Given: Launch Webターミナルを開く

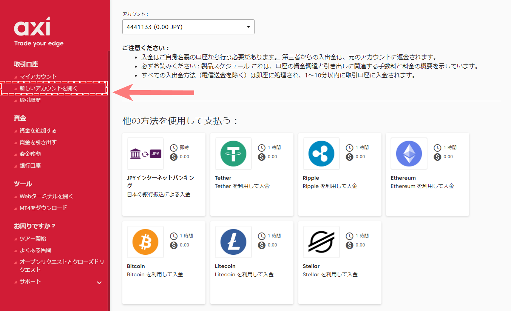Looking at the screenshot, I should [x=46, y=196].
